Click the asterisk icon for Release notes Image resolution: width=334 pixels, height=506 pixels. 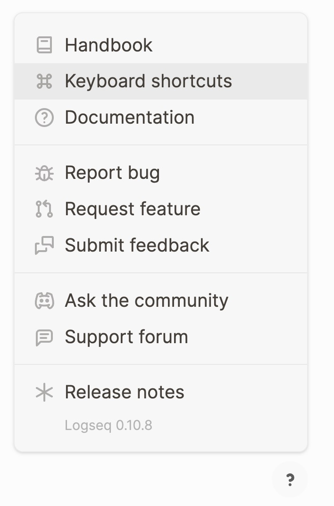click(44, 392)
